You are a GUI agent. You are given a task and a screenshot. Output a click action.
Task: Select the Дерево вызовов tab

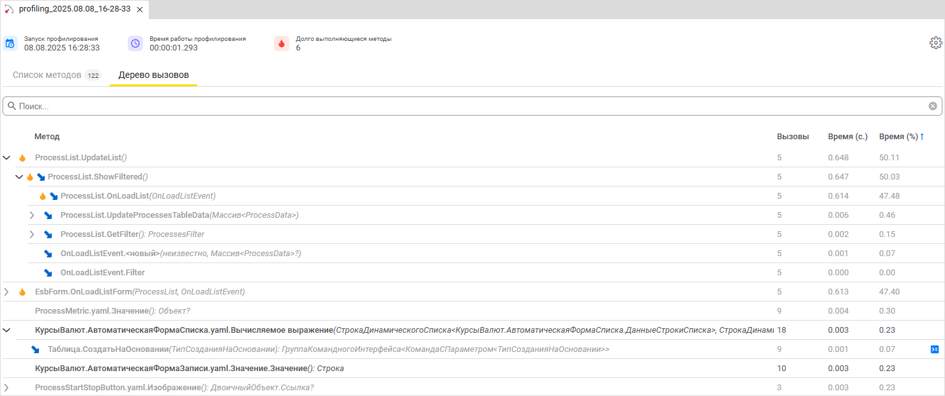[x=153, y=75]
